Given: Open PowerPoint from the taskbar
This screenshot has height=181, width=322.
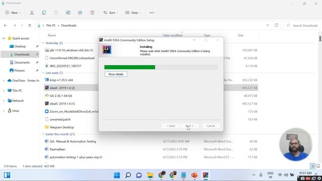Looking at the screenshot, I should [x=194, y=175].
